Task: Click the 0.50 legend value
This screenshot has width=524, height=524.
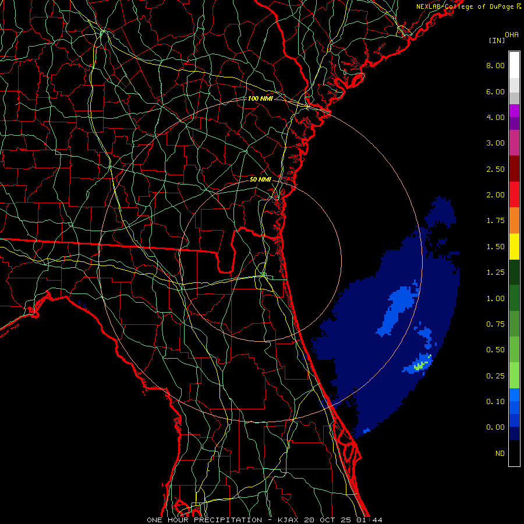Action: click(x=495, y=350)
